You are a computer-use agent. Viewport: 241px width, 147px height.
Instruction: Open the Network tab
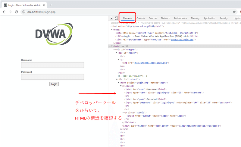coord(165,18)
